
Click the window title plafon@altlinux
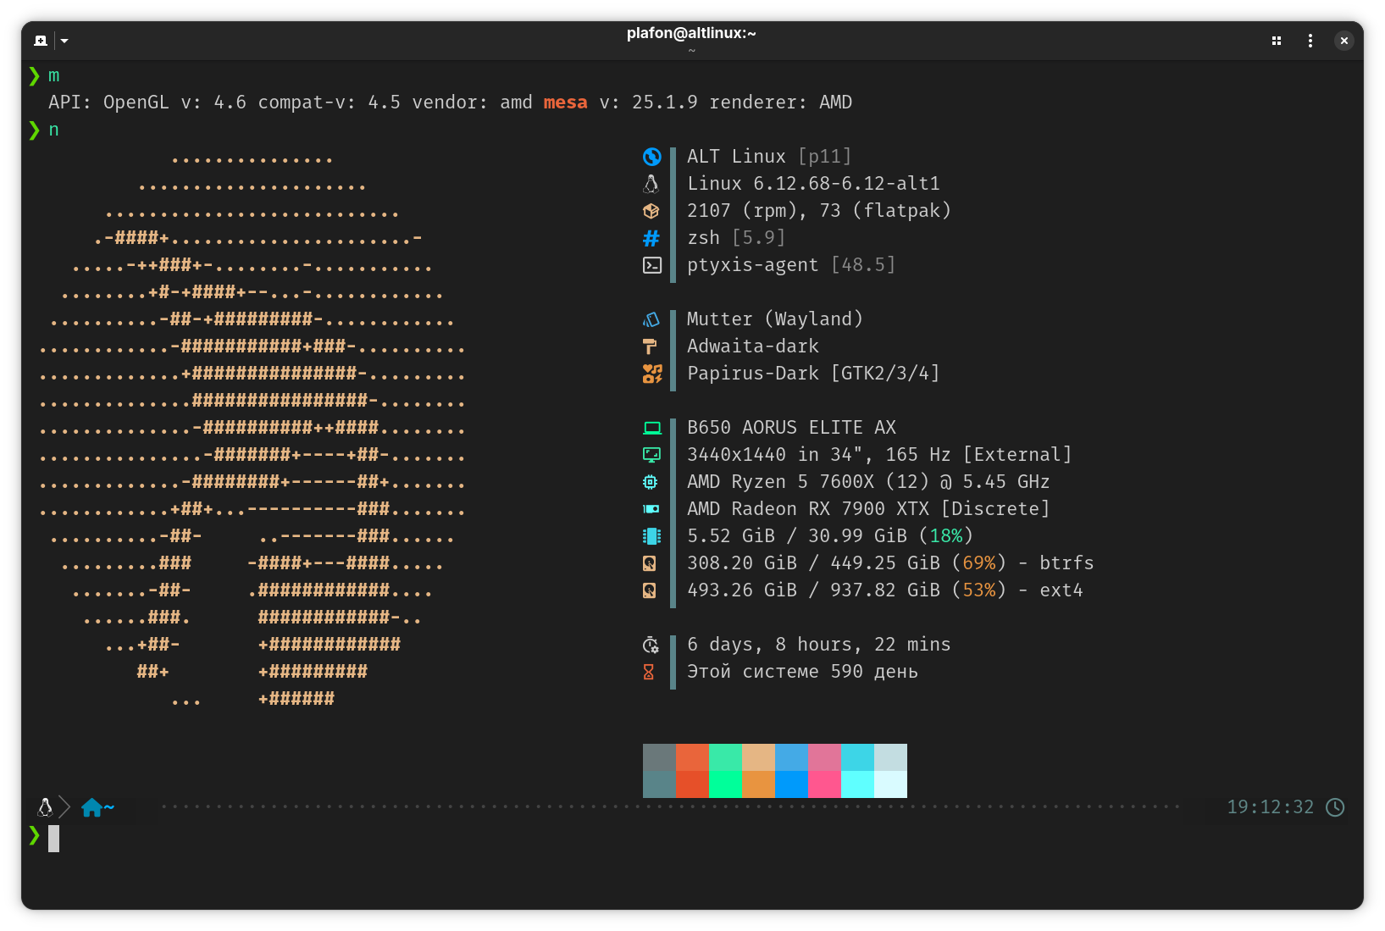pyautogui.click(x=691, y=33)
